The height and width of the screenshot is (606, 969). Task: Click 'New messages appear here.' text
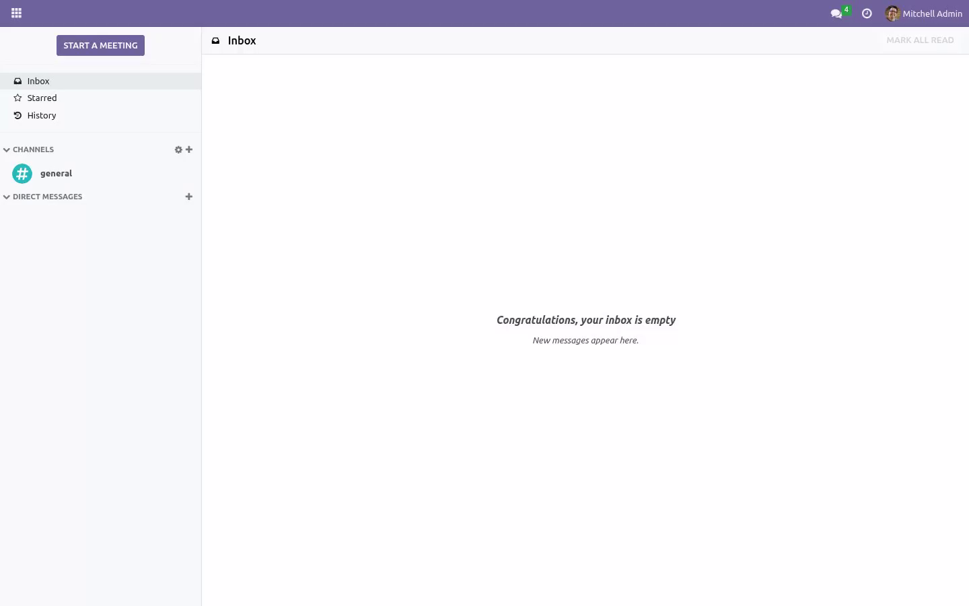click(585, 341)
